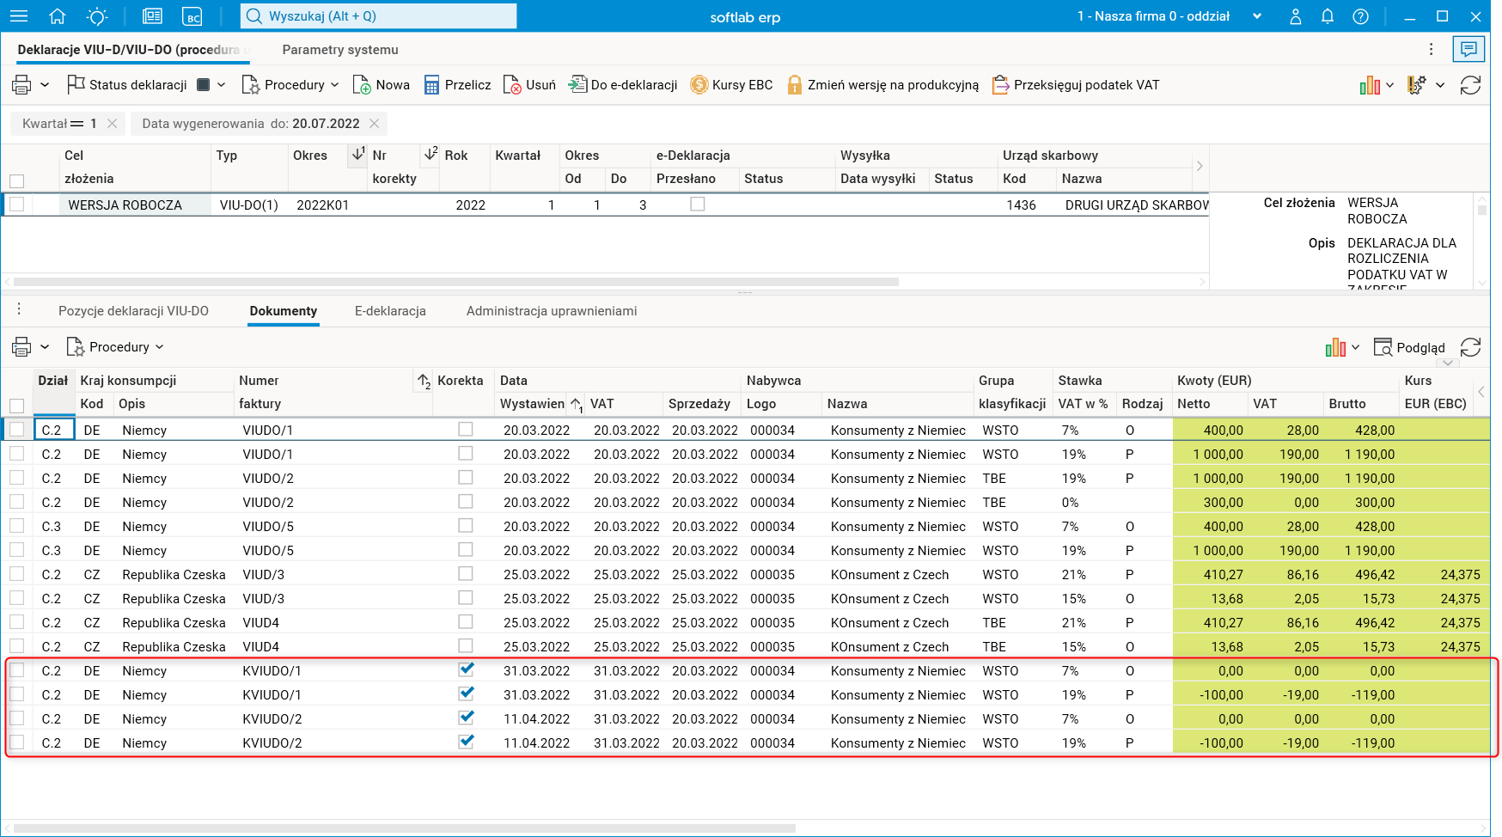Check the WERSJA ROBOCZA row checkbox
Viewport: 1502px width, 837px height.
coord(17,205)
